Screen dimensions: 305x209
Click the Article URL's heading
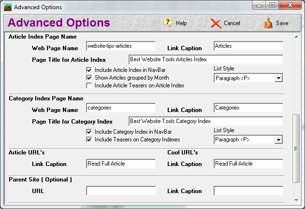coord(27,153)
